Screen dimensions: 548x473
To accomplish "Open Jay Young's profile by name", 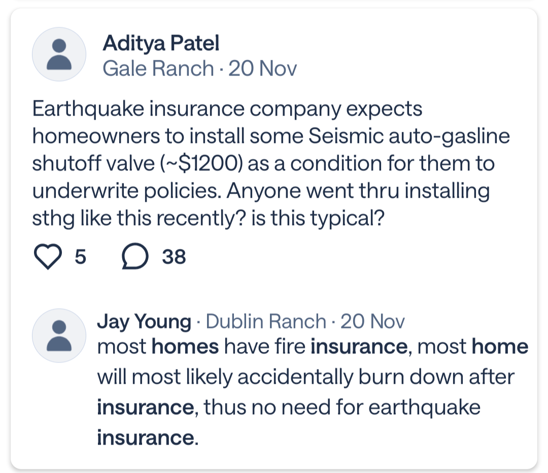I will point(144,321).
